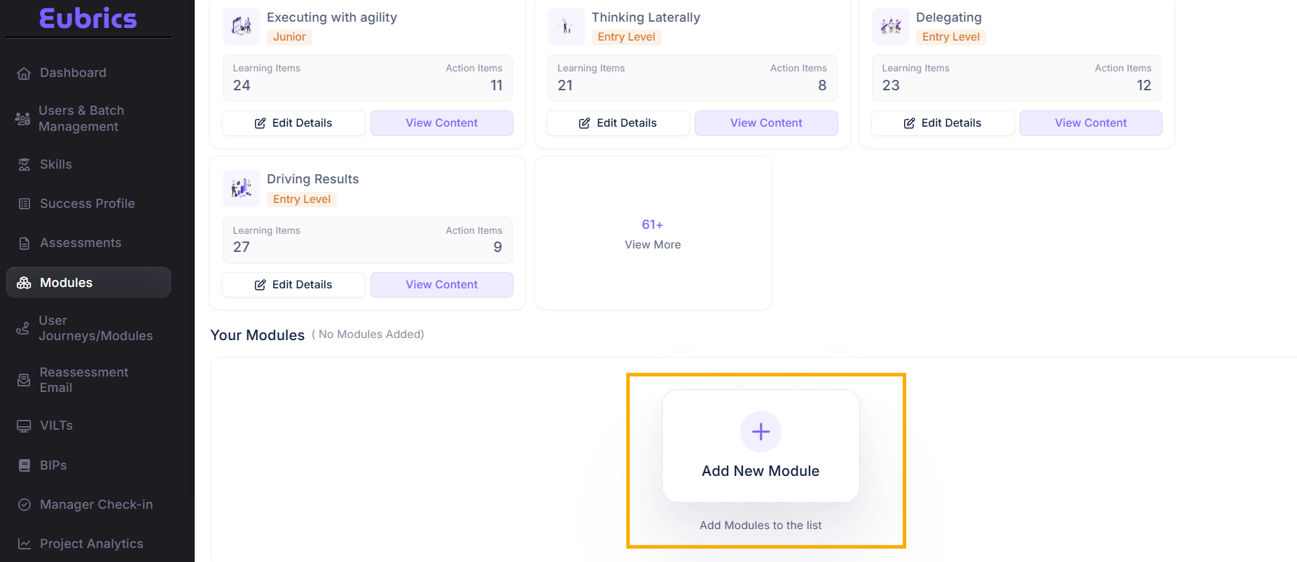
Task: Open Users & Batch Management menu
Action: pyautogui.click(x=81, y=118)
